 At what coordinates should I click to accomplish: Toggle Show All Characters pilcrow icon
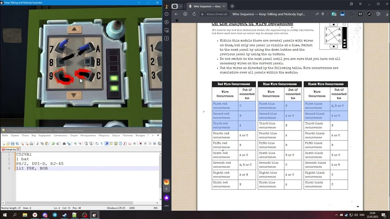click(x=101, y=144)
